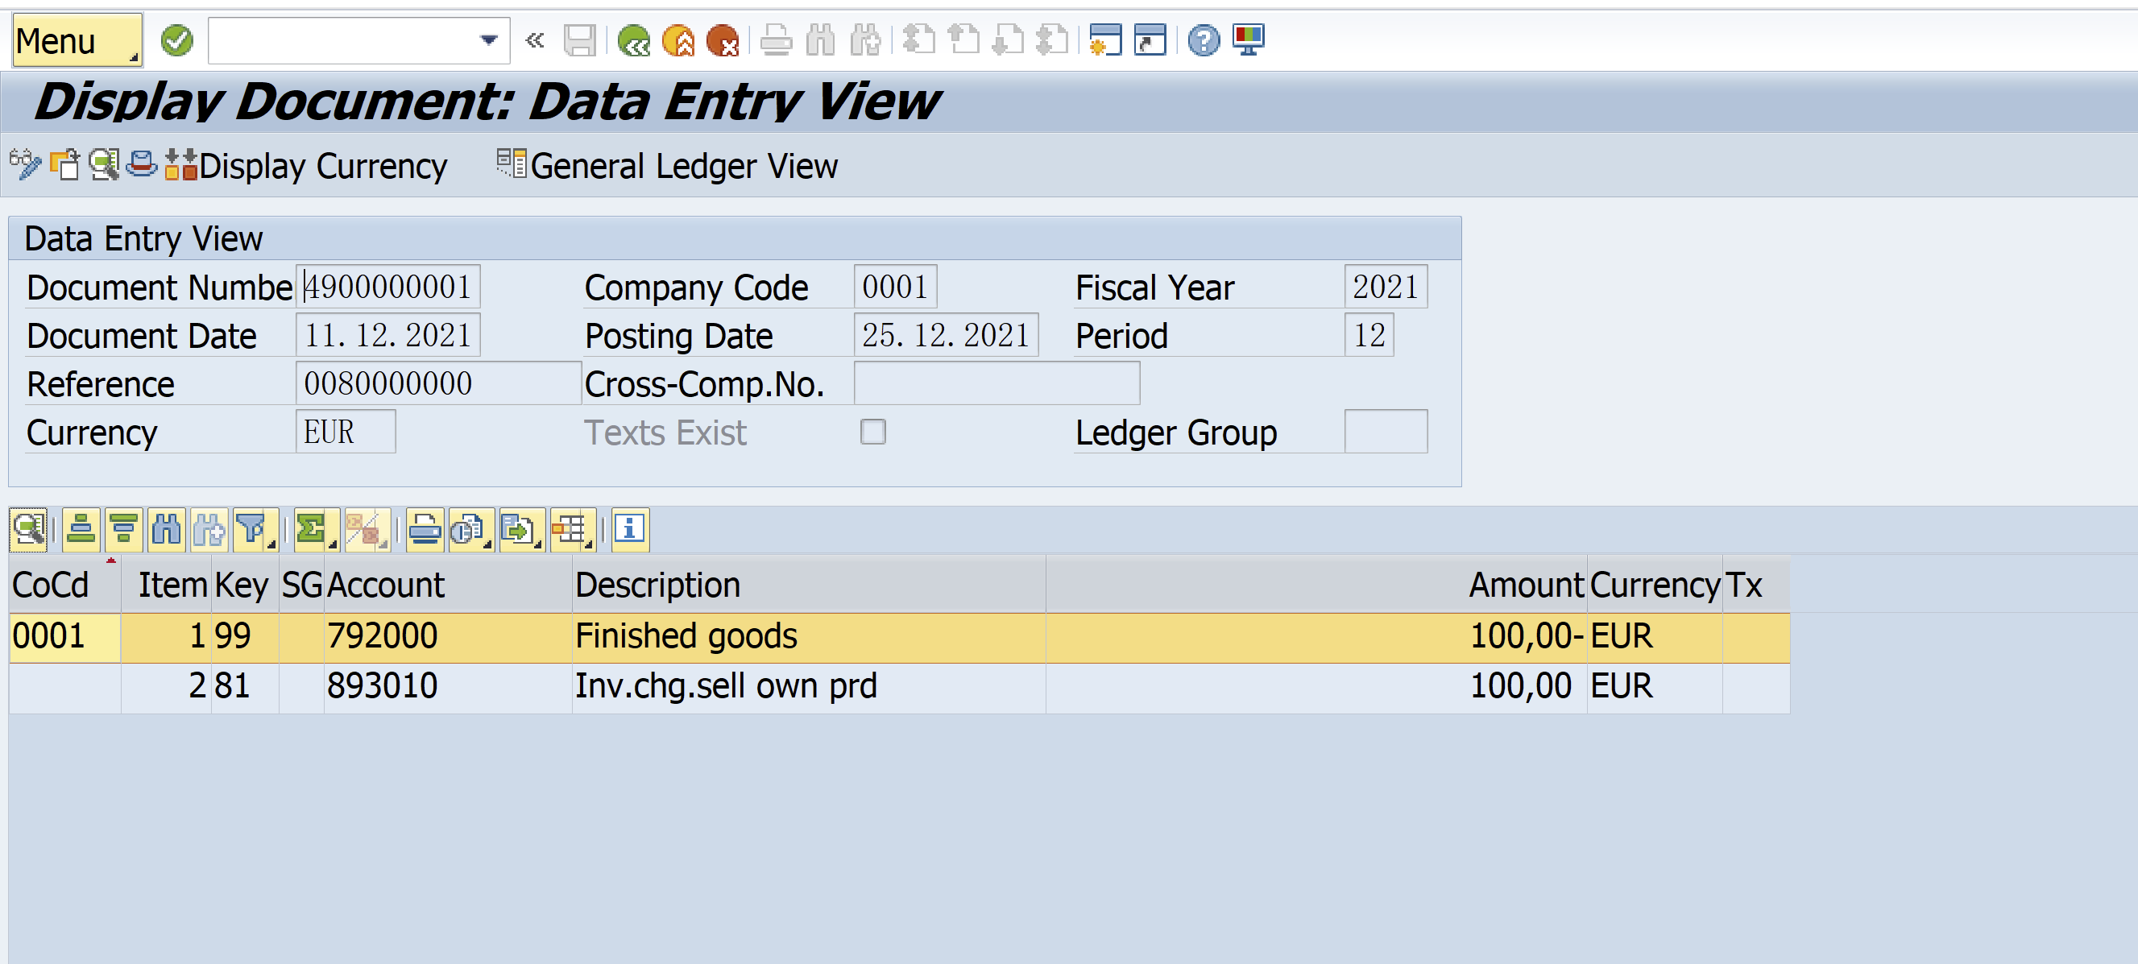Go to Previous Page icon
The height and width of the screenshot is (964, 2138).
pyautogui.click(x=963, y=39)
